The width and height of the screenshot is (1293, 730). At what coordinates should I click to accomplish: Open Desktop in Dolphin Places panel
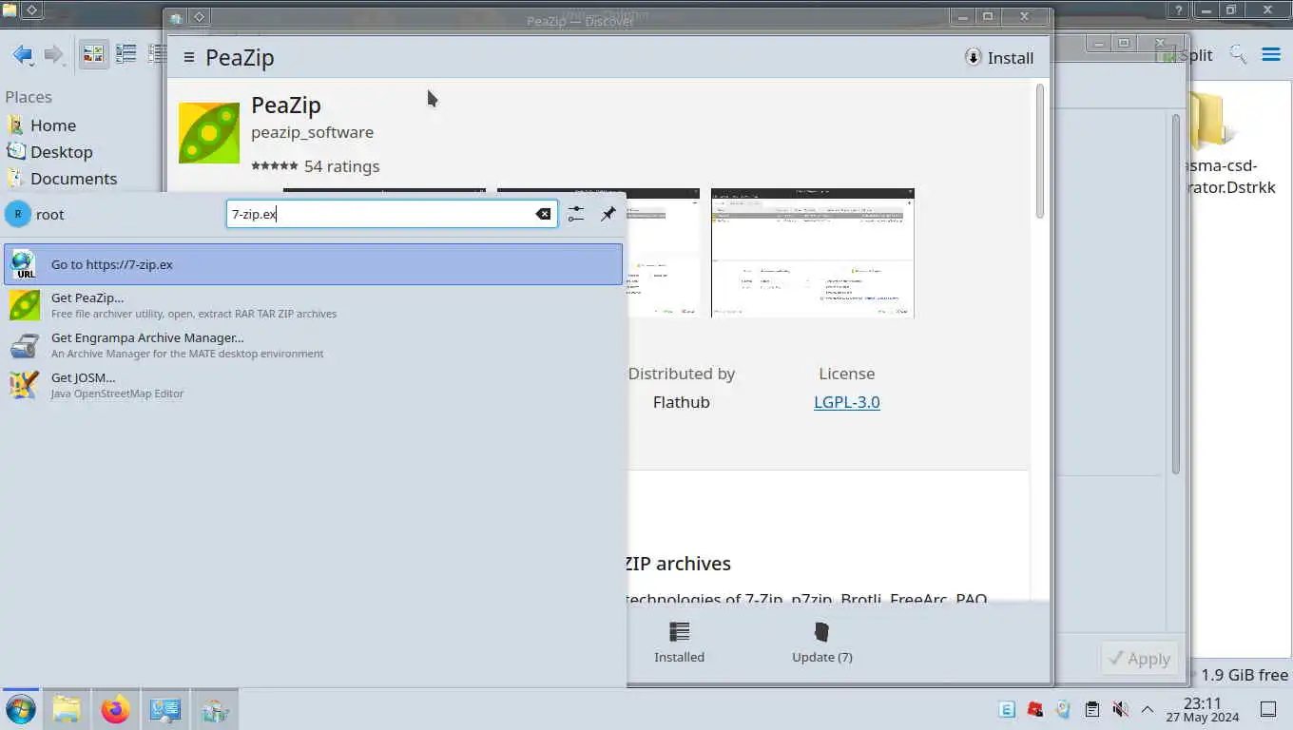[49, 152]
